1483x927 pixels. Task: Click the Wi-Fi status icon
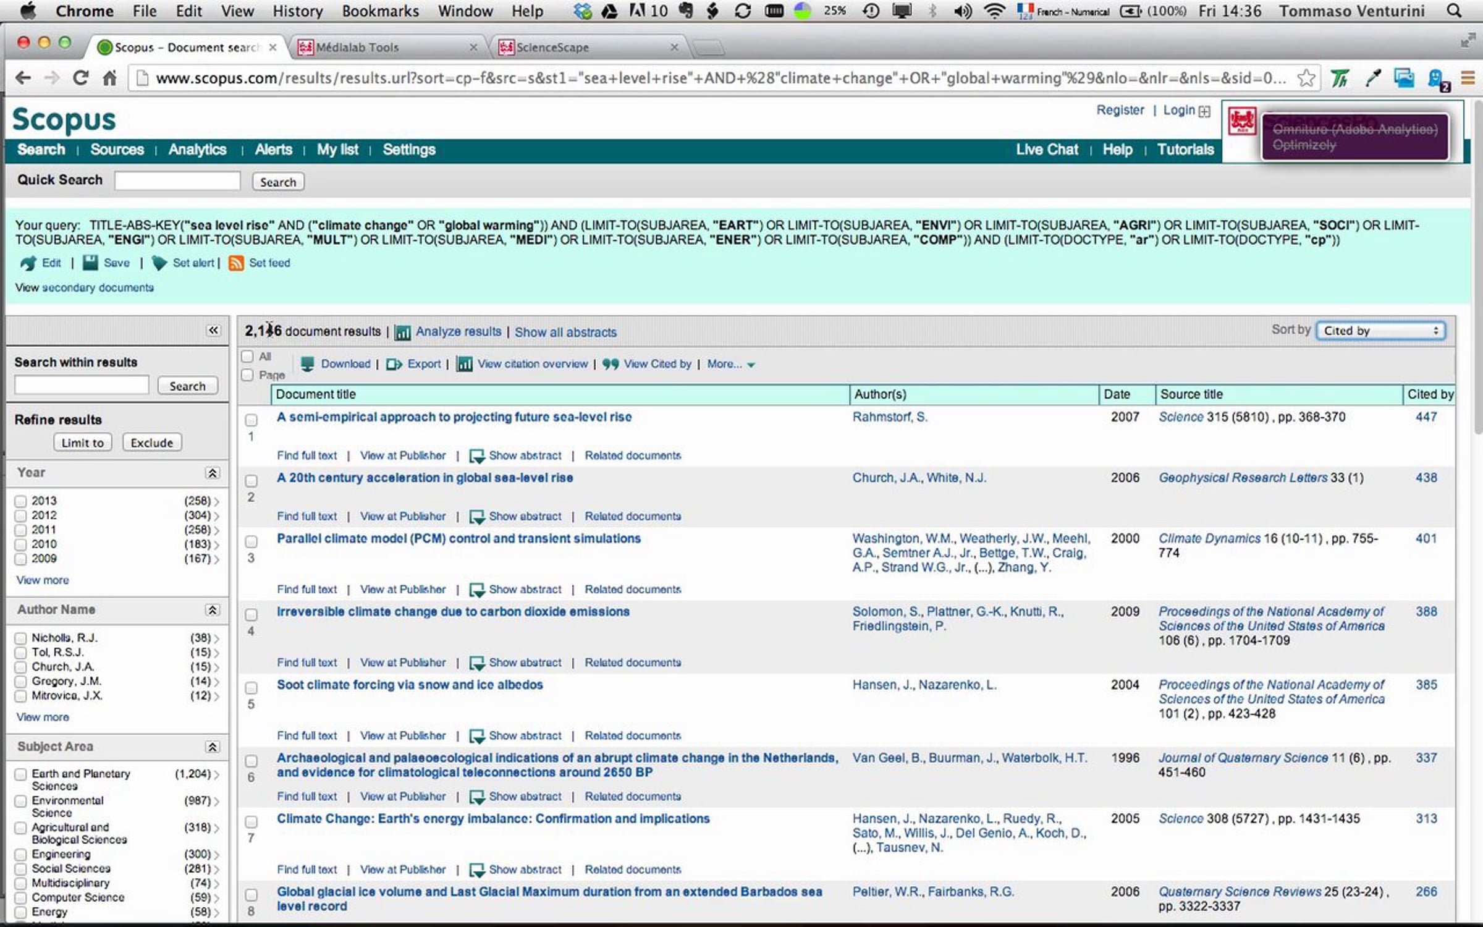[x=994, y=11]
